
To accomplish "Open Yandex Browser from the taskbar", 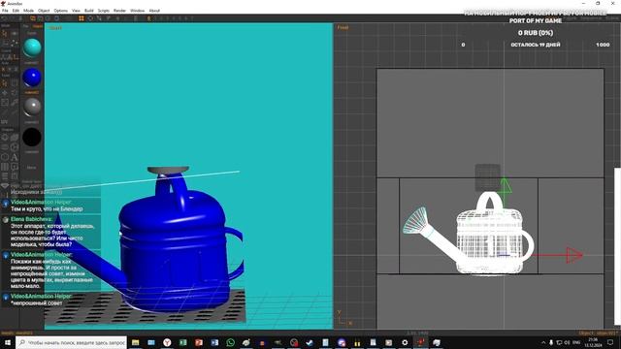I will point(167,342).
